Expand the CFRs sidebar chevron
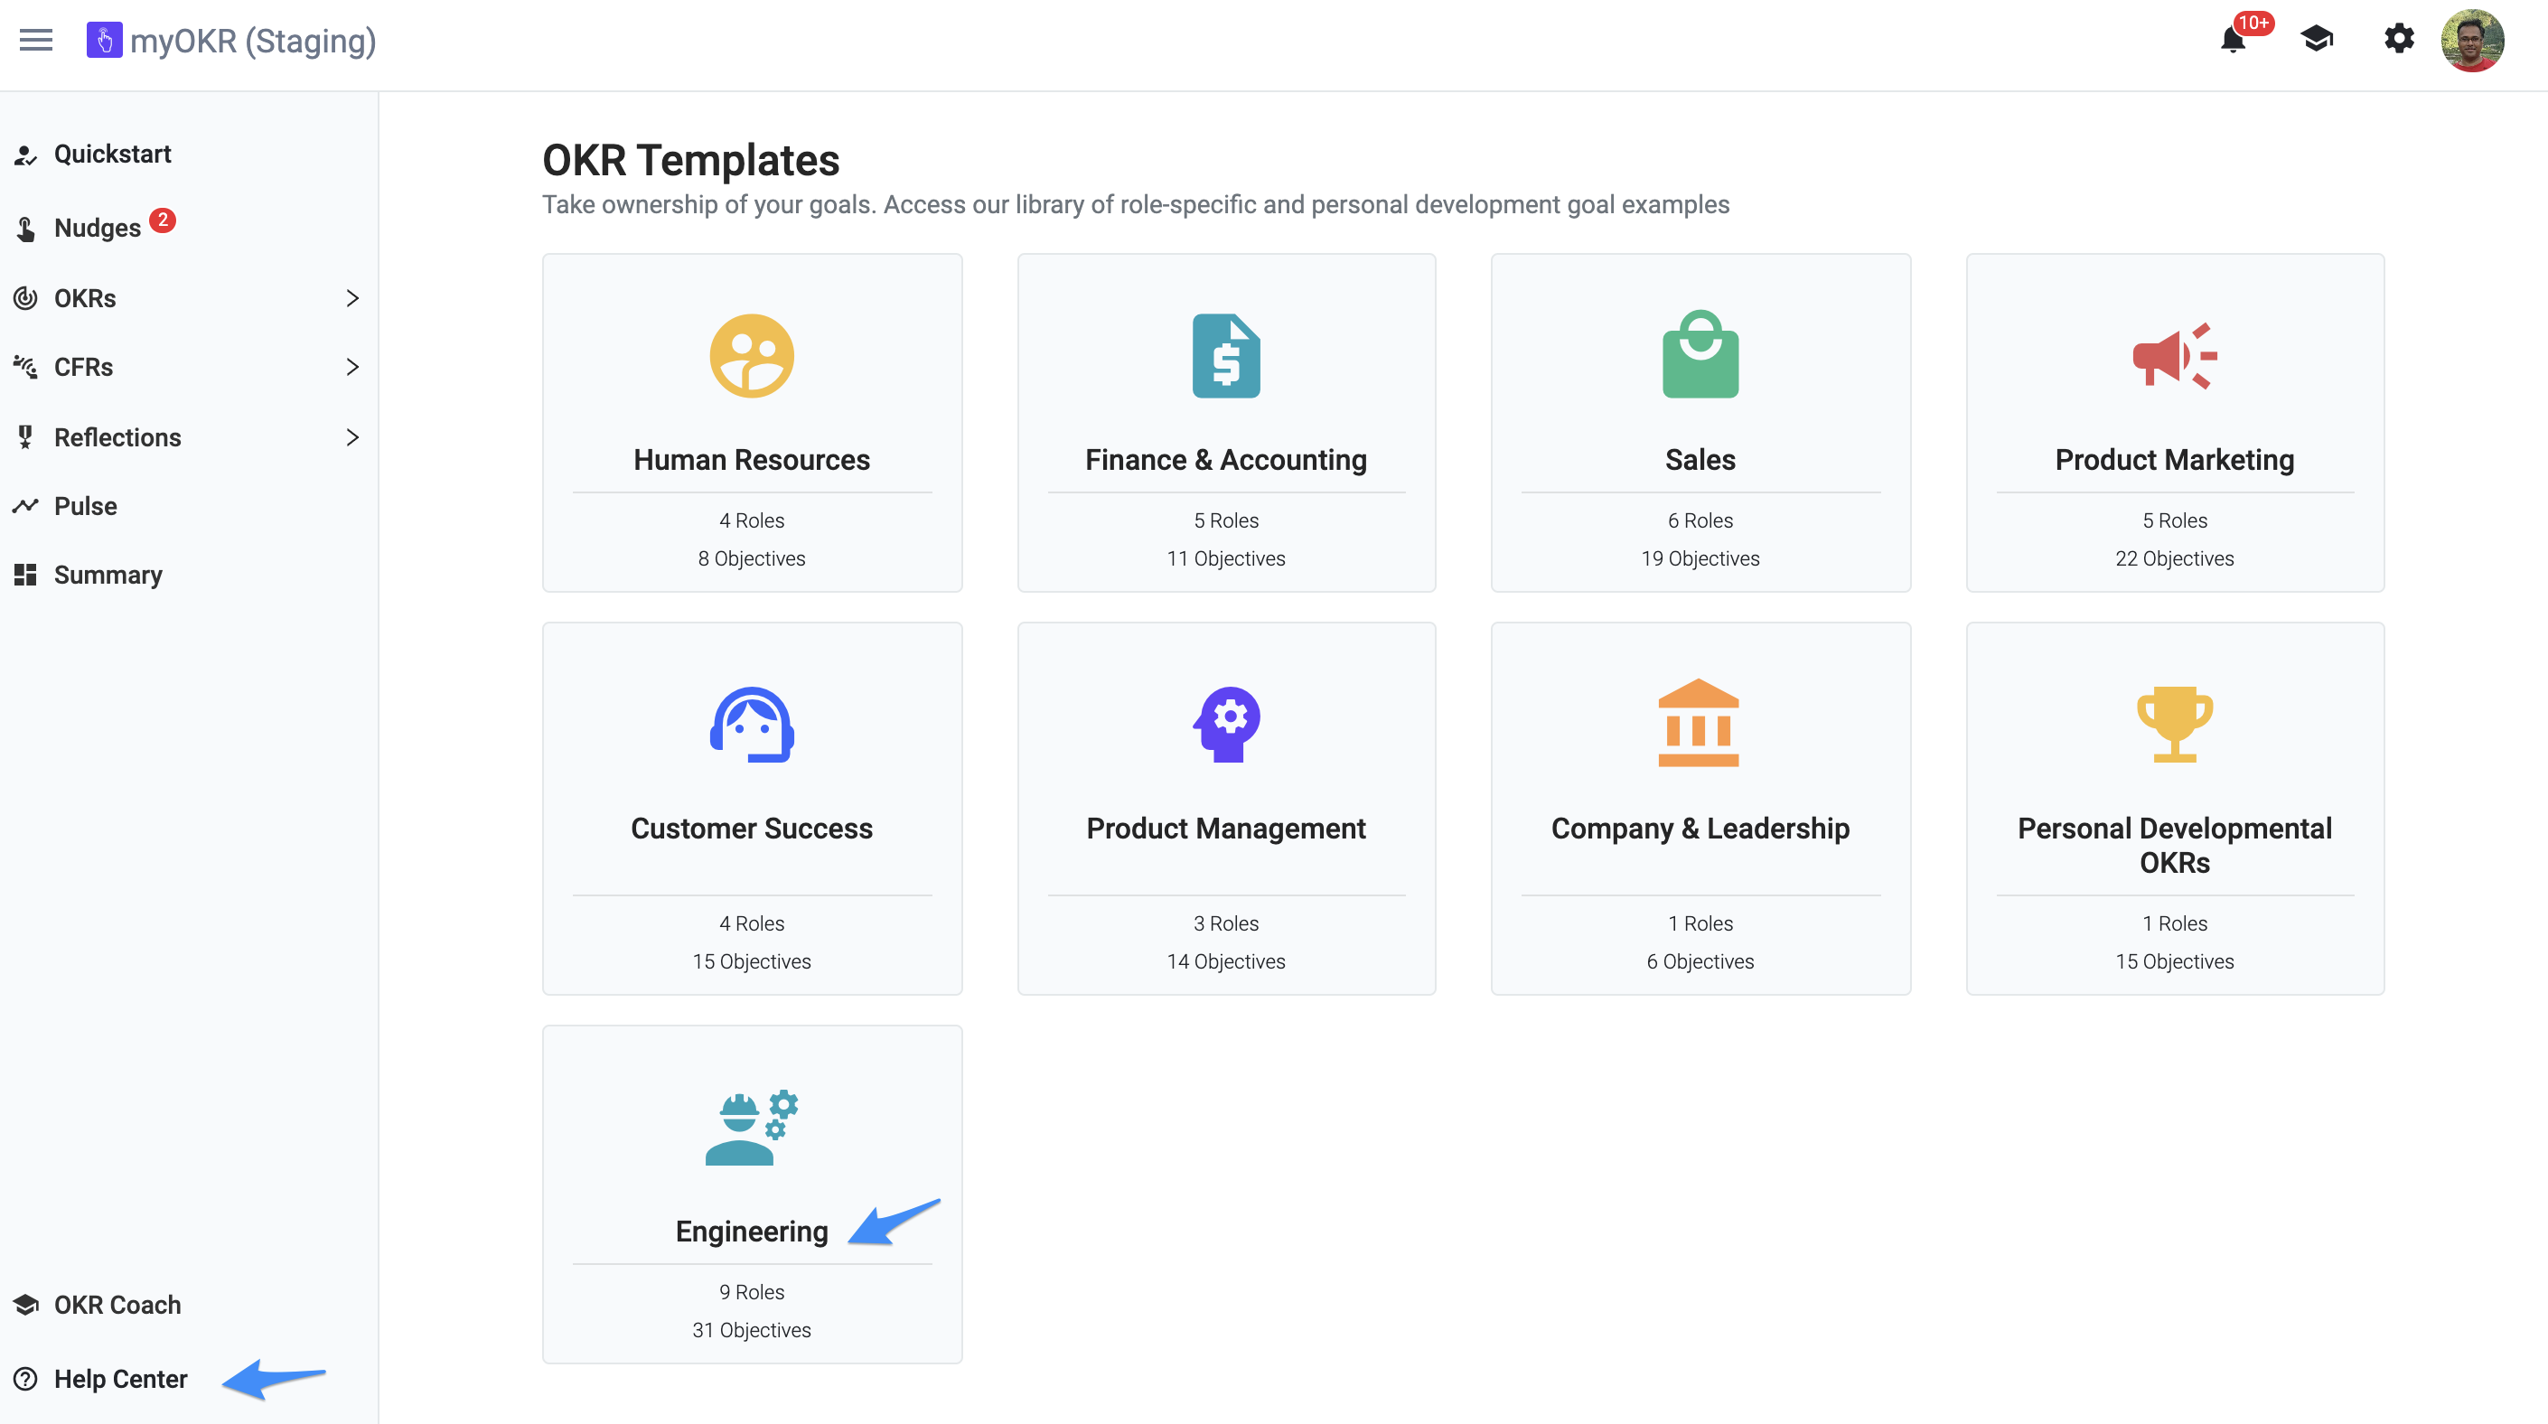Image resolution: width=2548 pixels, height=1424 pixels. [352, 367]
